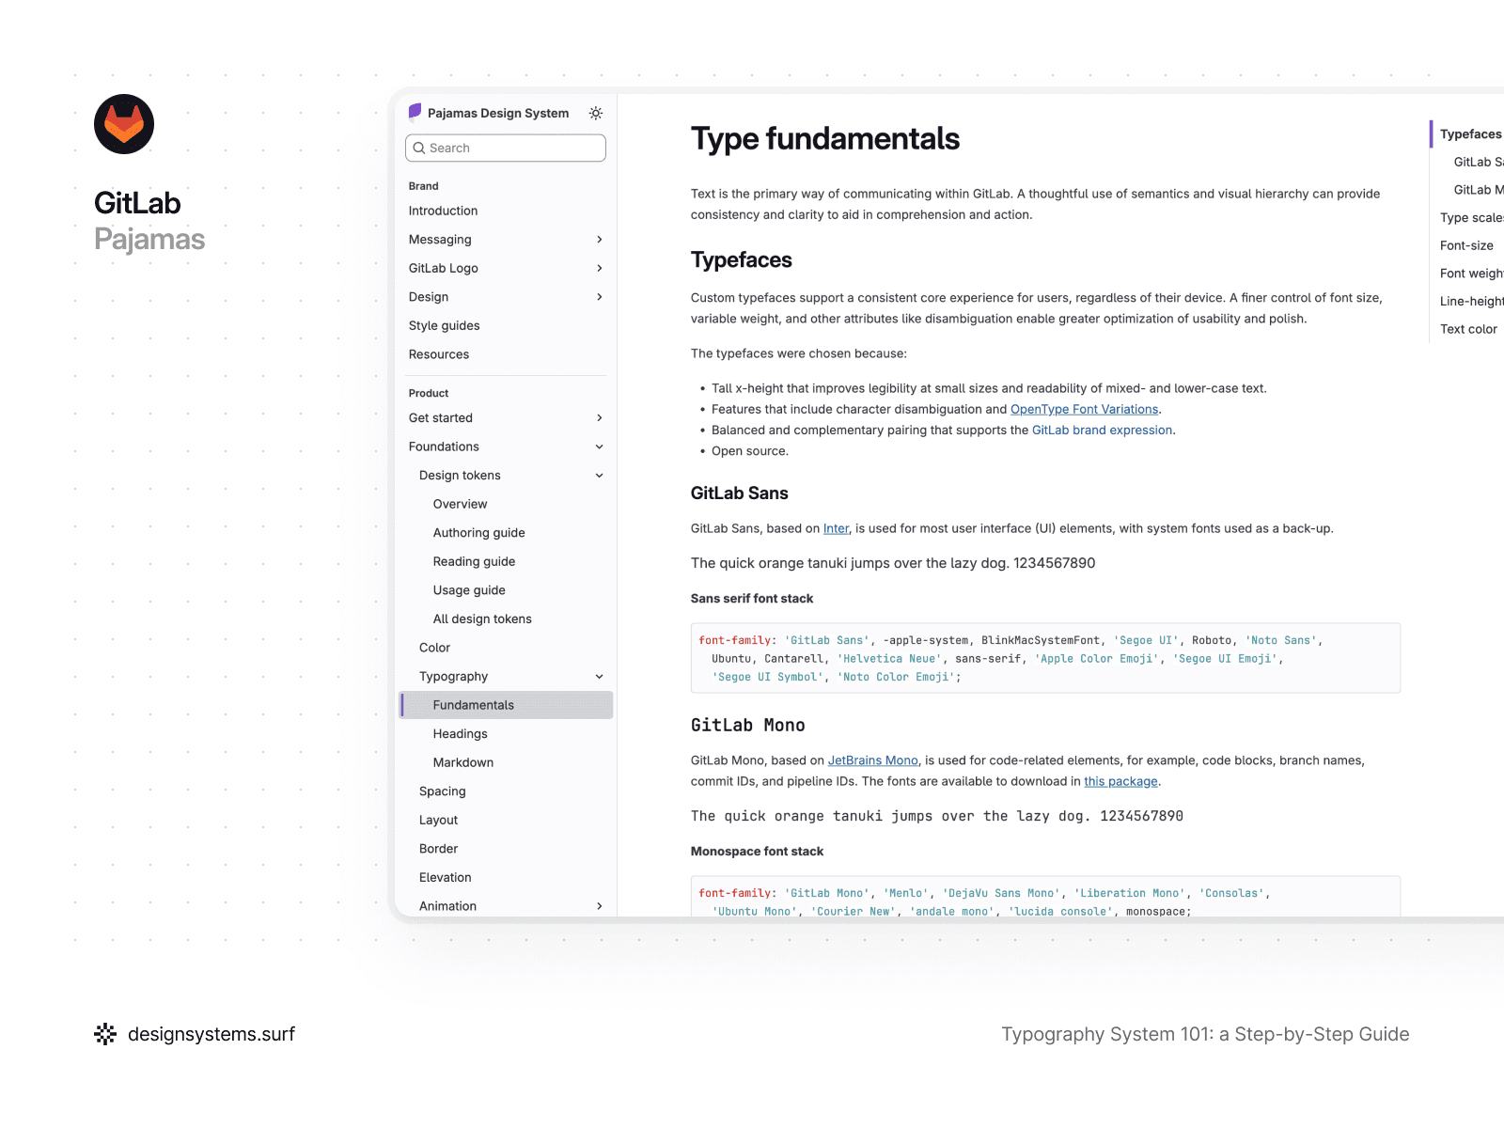Jump to Line-height in table of contents
The width and height of the screenshot is (1504, 1128).
pos(1471,301)
